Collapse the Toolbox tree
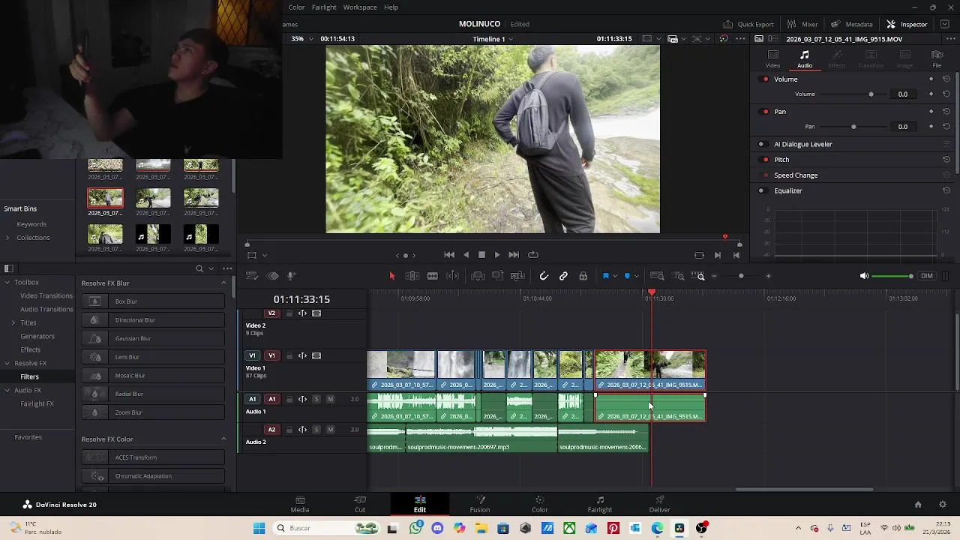This screenshot has width=960, height=540. coord(7,283)
